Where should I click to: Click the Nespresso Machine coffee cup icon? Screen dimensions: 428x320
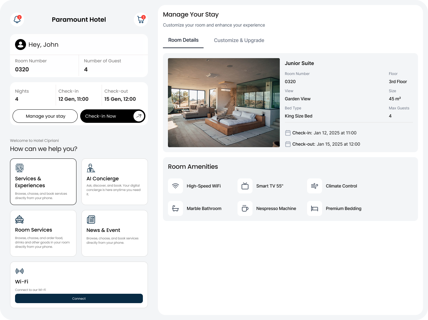coord(245,208)
